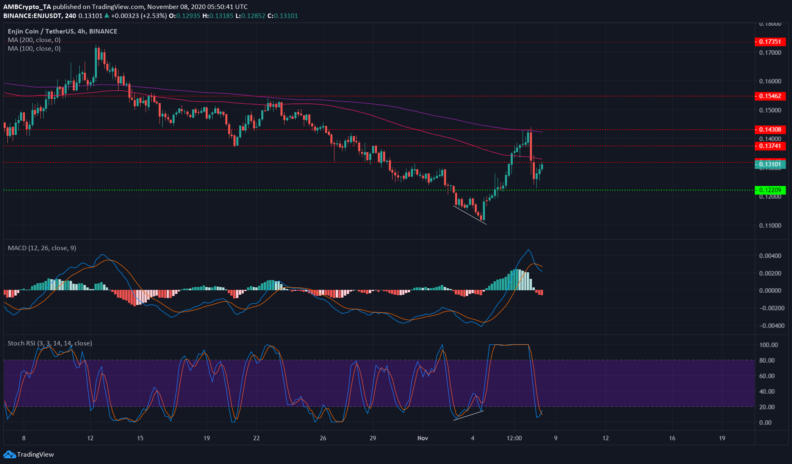This screenshot has width=792, height=464.
Task: Click the 29 date label on time axis
Action: coord(373,438)
